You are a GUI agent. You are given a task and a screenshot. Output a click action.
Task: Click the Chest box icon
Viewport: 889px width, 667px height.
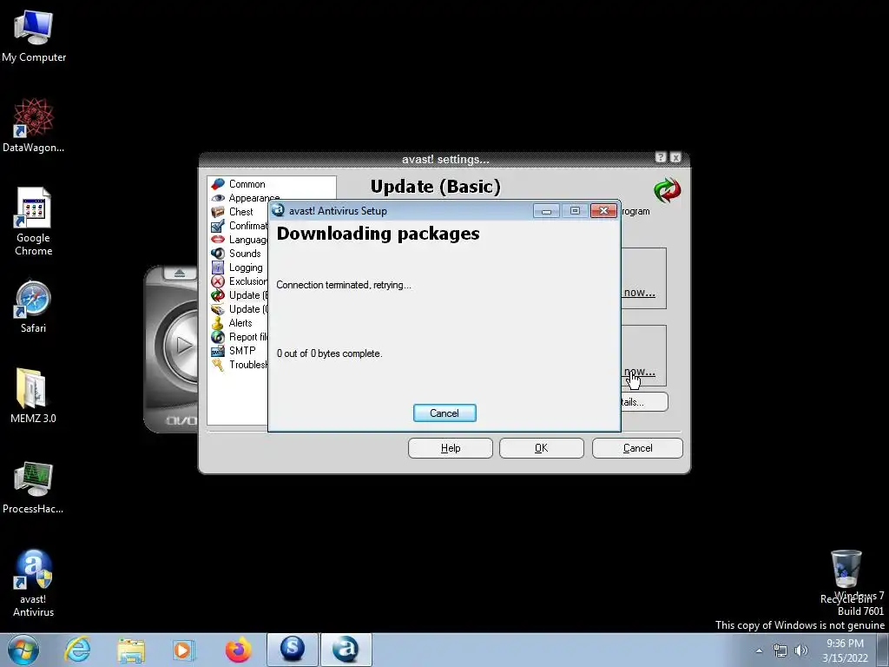click(x=218, y=212)
